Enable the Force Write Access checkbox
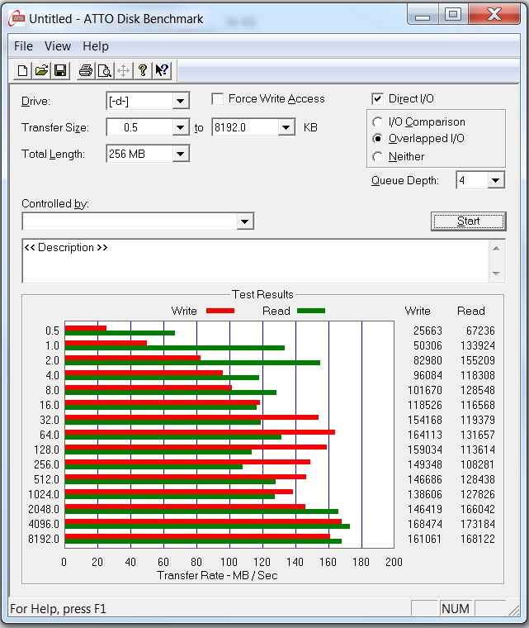529x628 pixels. pos(218,99)
